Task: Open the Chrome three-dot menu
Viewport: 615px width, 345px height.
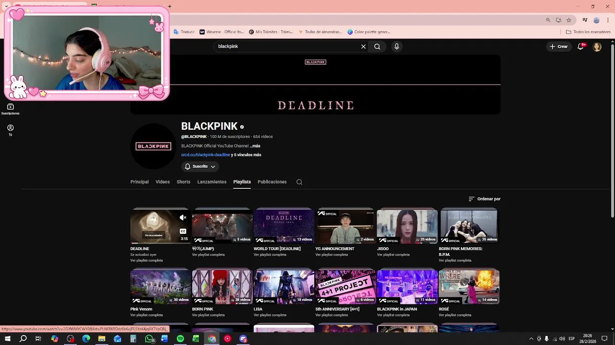Action: [x=608, y=20]
